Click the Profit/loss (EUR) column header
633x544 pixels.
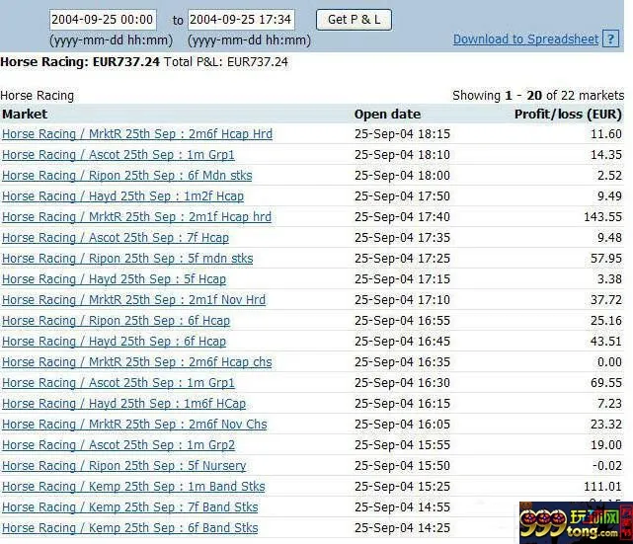(x=568, y=115)
